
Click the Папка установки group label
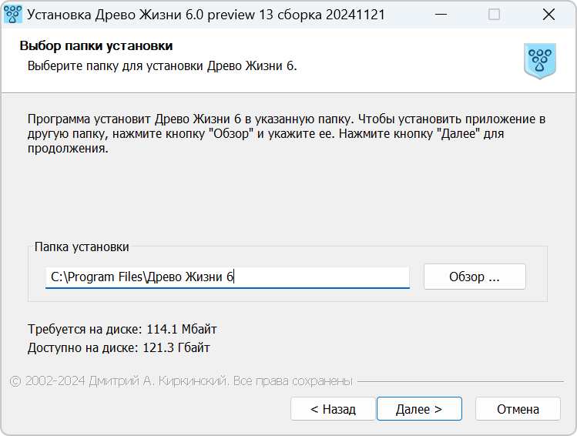(x=82, y=247)
